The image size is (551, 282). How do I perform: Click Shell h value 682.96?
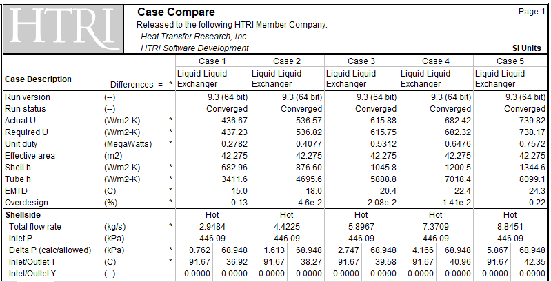pos(234,168)
